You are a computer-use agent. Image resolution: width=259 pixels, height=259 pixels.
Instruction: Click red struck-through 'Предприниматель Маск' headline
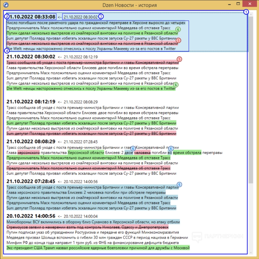(88, 168)
